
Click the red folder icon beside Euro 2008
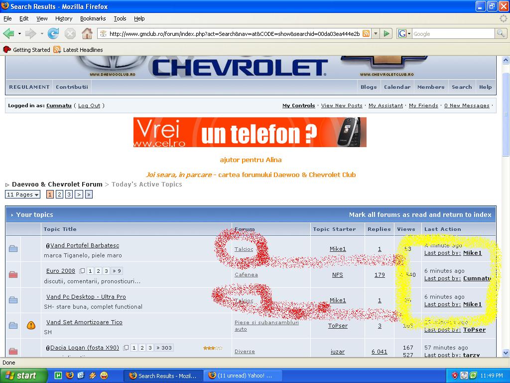13,274
